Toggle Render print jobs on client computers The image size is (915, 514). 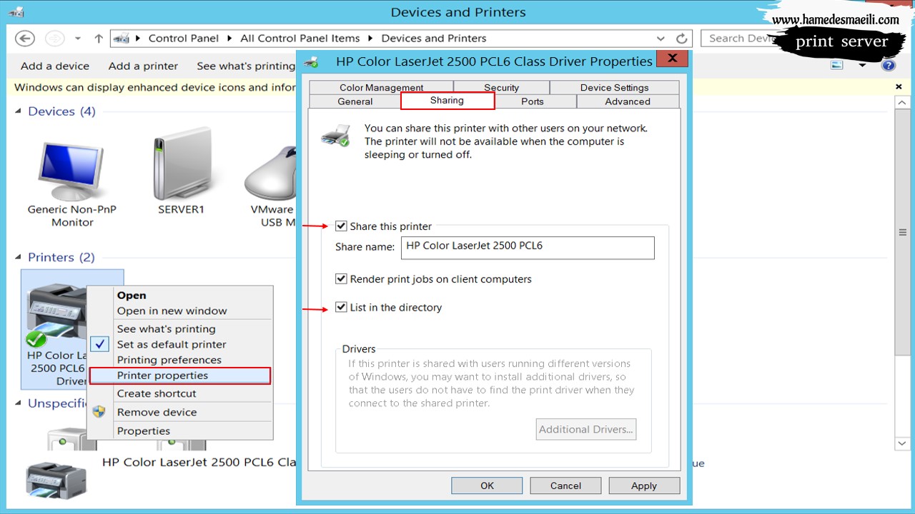coord(341,279)
